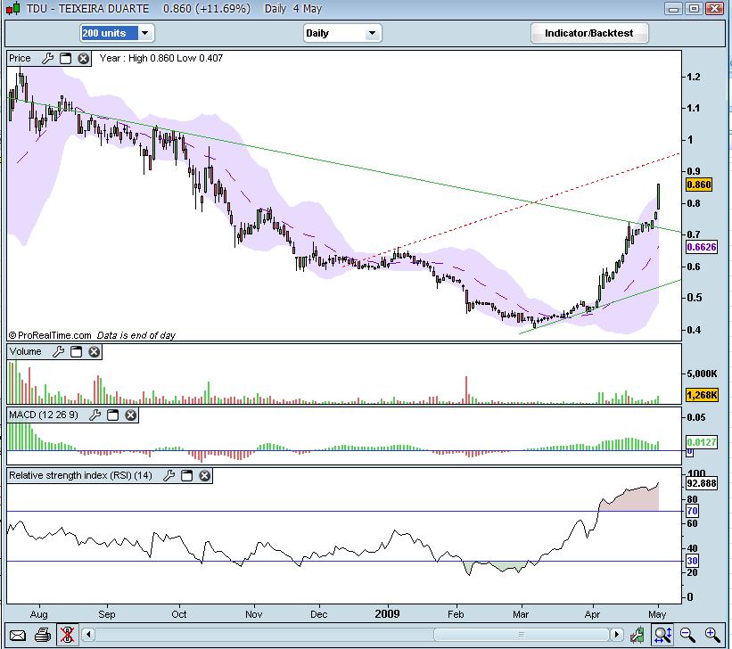The width and height of the screenshot is (732, 649).
Task: Click the envelope email chart icon
Action: click(18, 635)
